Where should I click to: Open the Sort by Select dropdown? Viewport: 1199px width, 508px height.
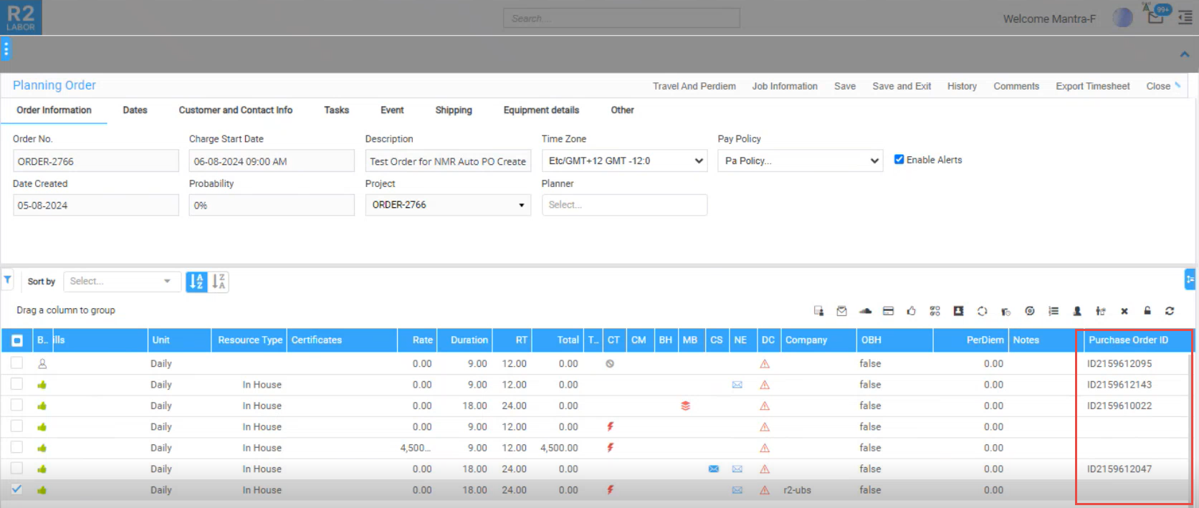coord(120,282)
